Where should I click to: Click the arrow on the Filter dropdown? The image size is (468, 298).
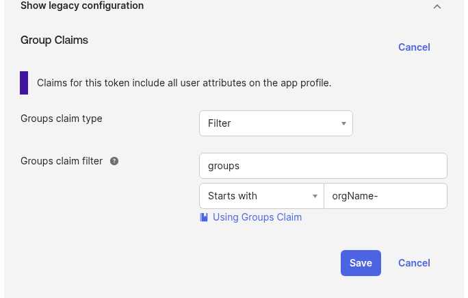click(343, 123)
